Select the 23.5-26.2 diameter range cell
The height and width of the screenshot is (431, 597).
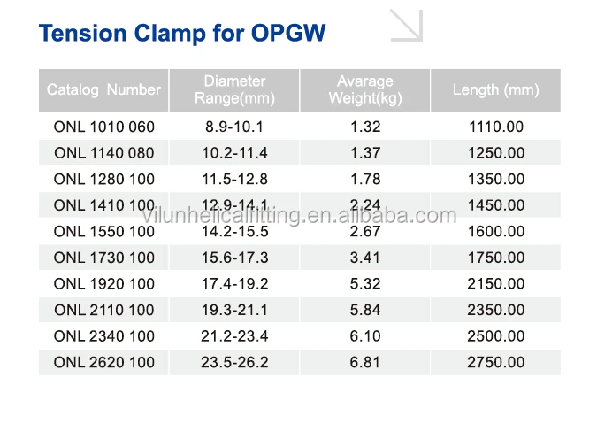pos(234,362)
